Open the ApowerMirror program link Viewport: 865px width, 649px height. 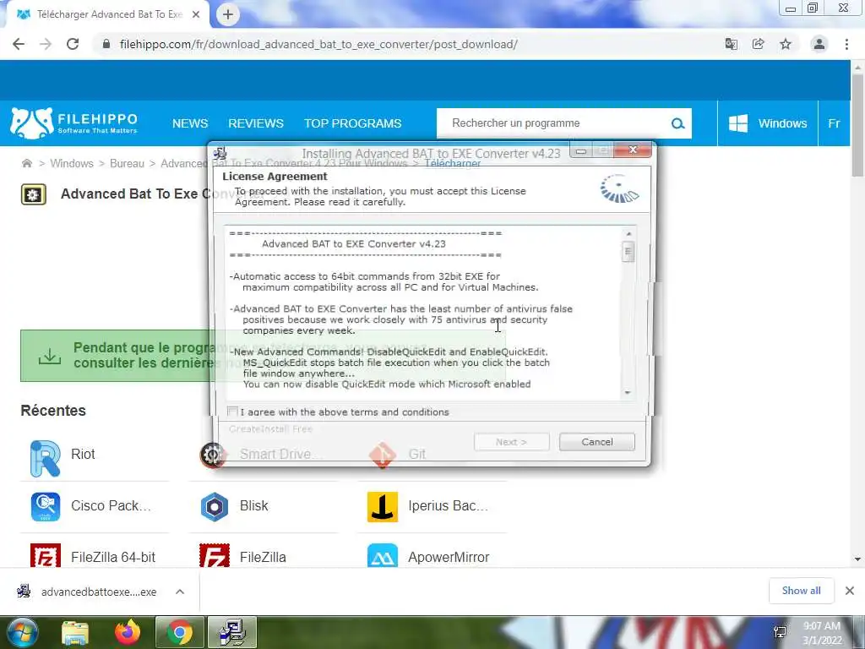(x=449, y=558)
